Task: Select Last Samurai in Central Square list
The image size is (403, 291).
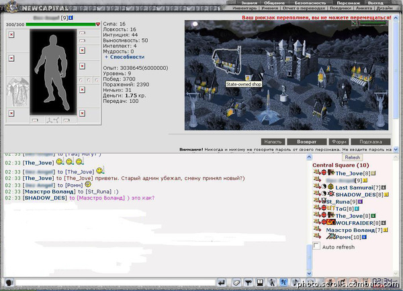Action: 354,188
